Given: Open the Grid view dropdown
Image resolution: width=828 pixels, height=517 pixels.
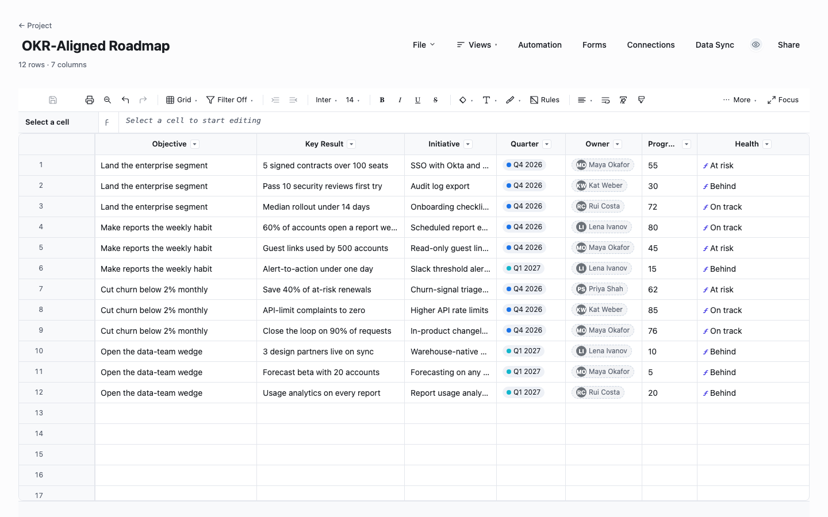Looking at the screenshot, I should click(182, 100).
